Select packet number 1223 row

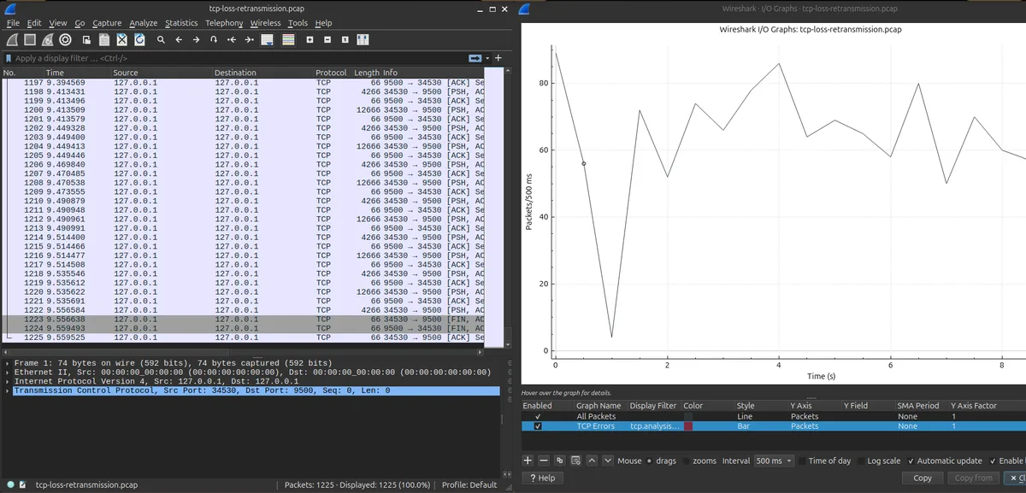(x=245, y=319)
